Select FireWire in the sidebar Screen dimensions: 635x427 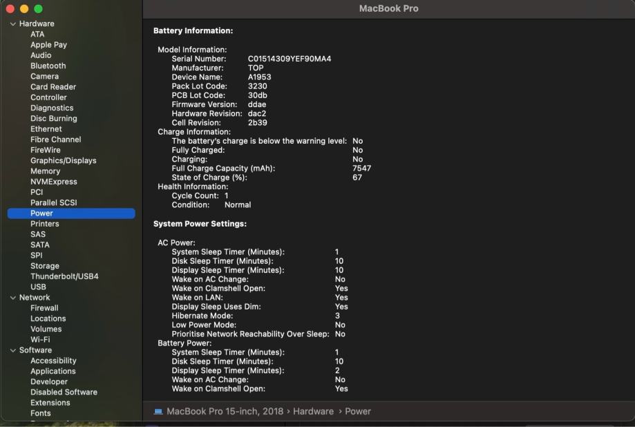tap(46, 151)
